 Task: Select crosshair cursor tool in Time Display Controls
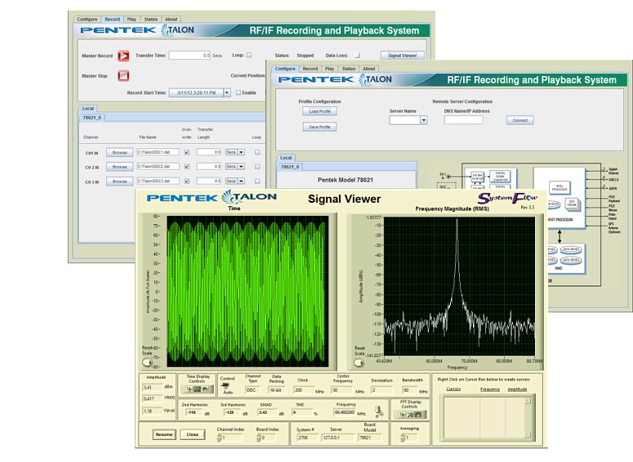pos(189,389)
